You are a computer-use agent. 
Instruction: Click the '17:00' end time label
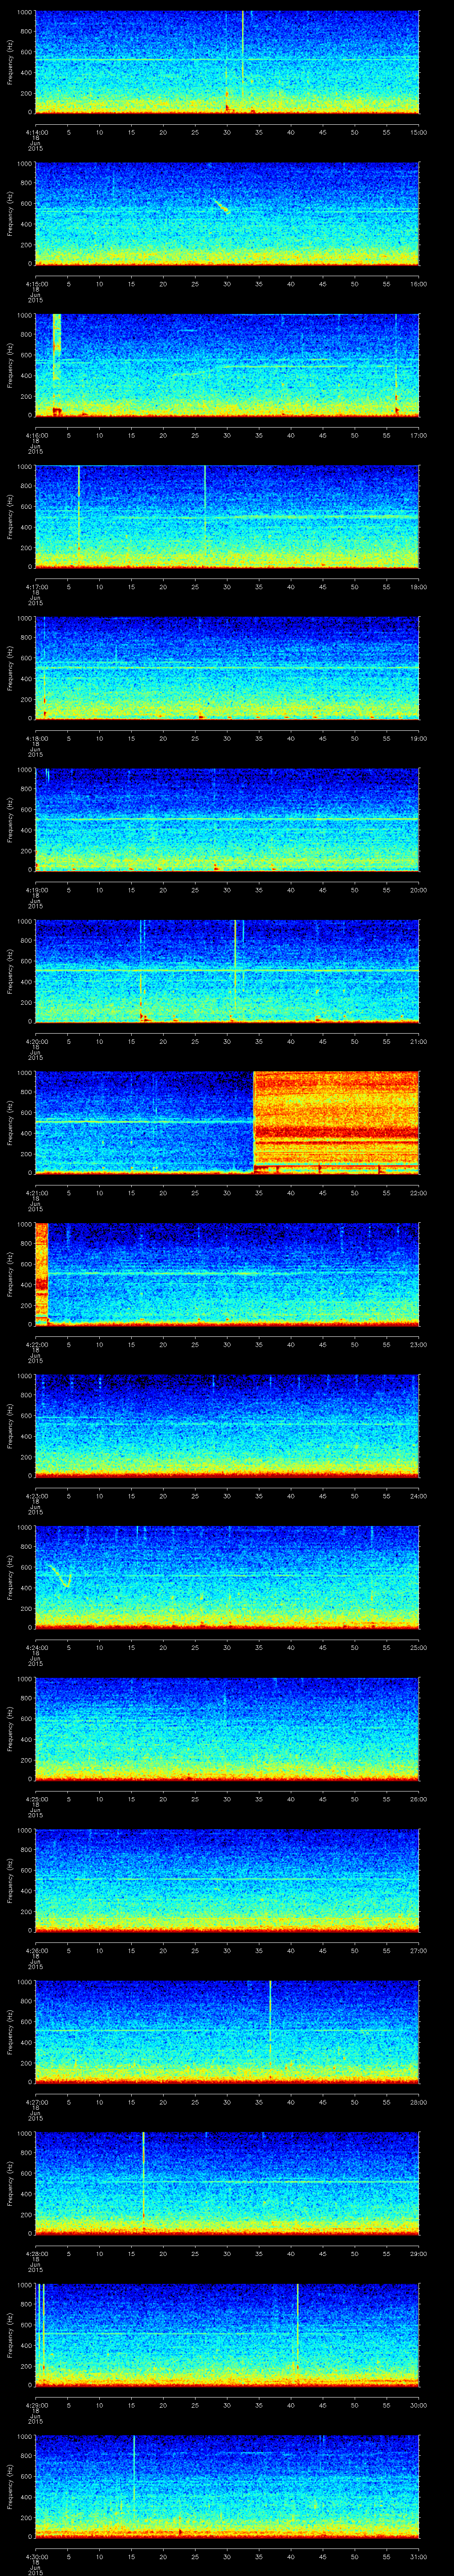[x=419, y=435]
